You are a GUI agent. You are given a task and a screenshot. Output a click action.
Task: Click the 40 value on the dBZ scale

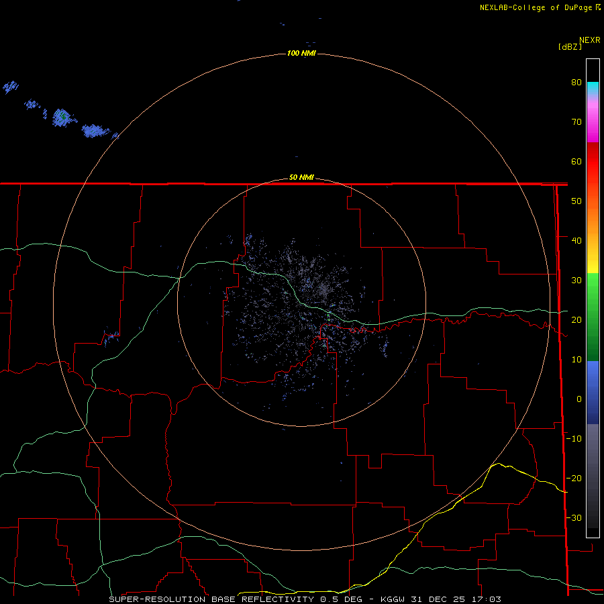click(x=576, y=241)
